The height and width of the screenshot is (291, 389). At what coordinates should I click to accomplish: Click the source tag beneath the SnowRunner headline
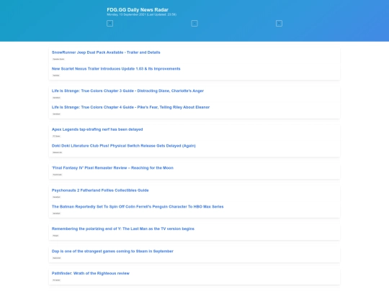pyautogui.click(x=58, y=59)
